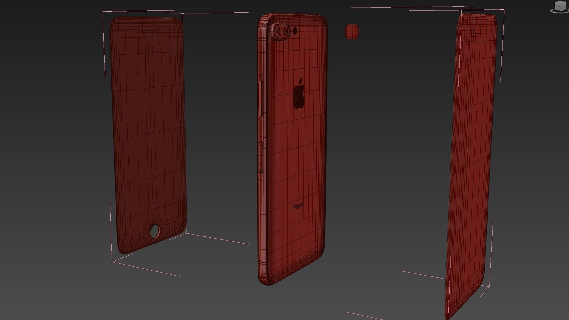Click the small detached rounded square object
569x320 pixels.
352,31
